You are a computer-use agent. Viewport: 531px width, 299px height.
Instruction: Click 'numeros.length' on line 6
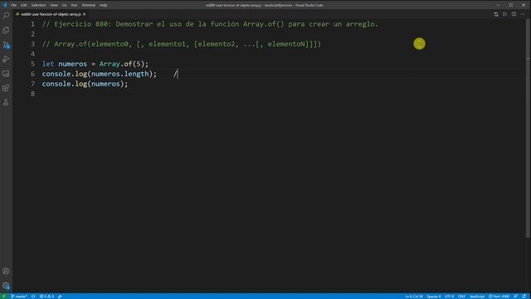point(119,74)
